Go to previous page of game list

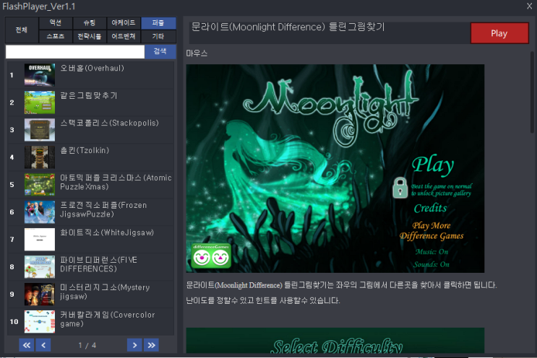(43, 345)
